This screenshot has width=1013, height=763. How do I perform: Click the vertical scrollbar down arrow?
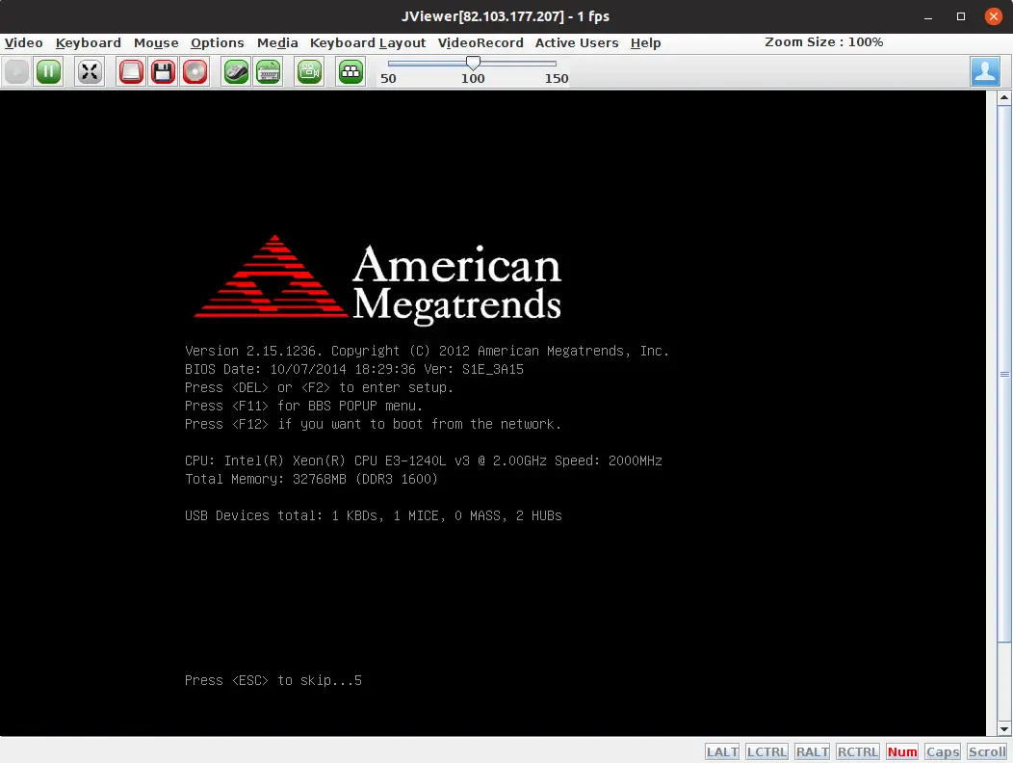[x=1004, y=729]
